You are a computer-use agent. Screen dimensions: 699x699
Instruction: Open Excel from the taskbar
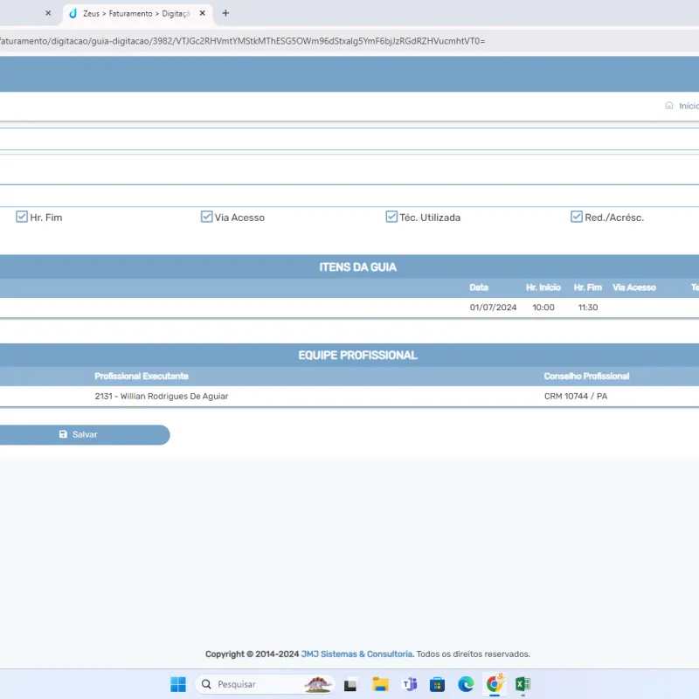tap(523, 684)
